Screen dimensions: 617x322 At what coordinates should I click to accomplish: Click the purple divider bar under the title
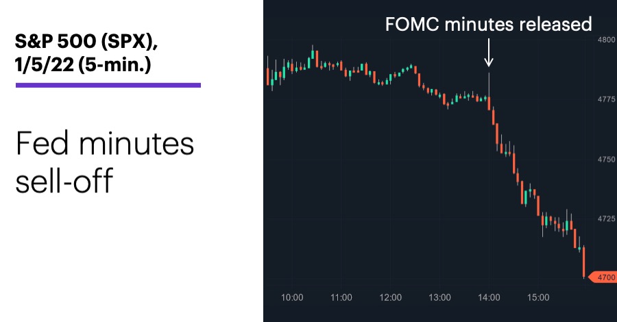108,85
